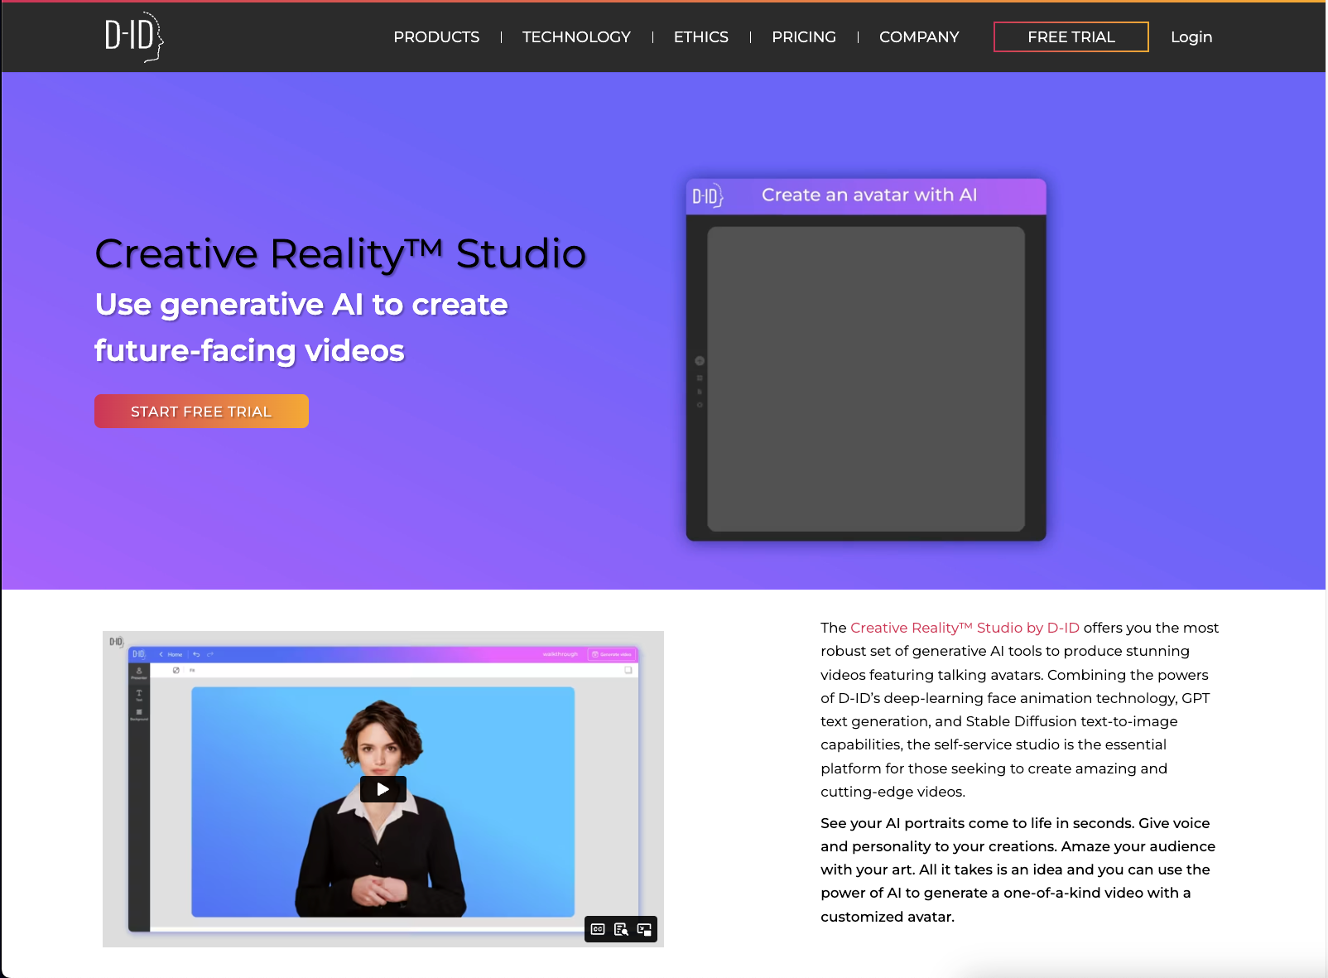Click Home in the video's studio toolbar

171,654
